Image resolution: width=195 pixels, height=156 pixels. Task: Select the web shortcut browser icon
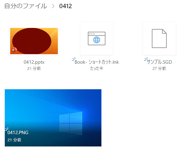coord(97,38)
